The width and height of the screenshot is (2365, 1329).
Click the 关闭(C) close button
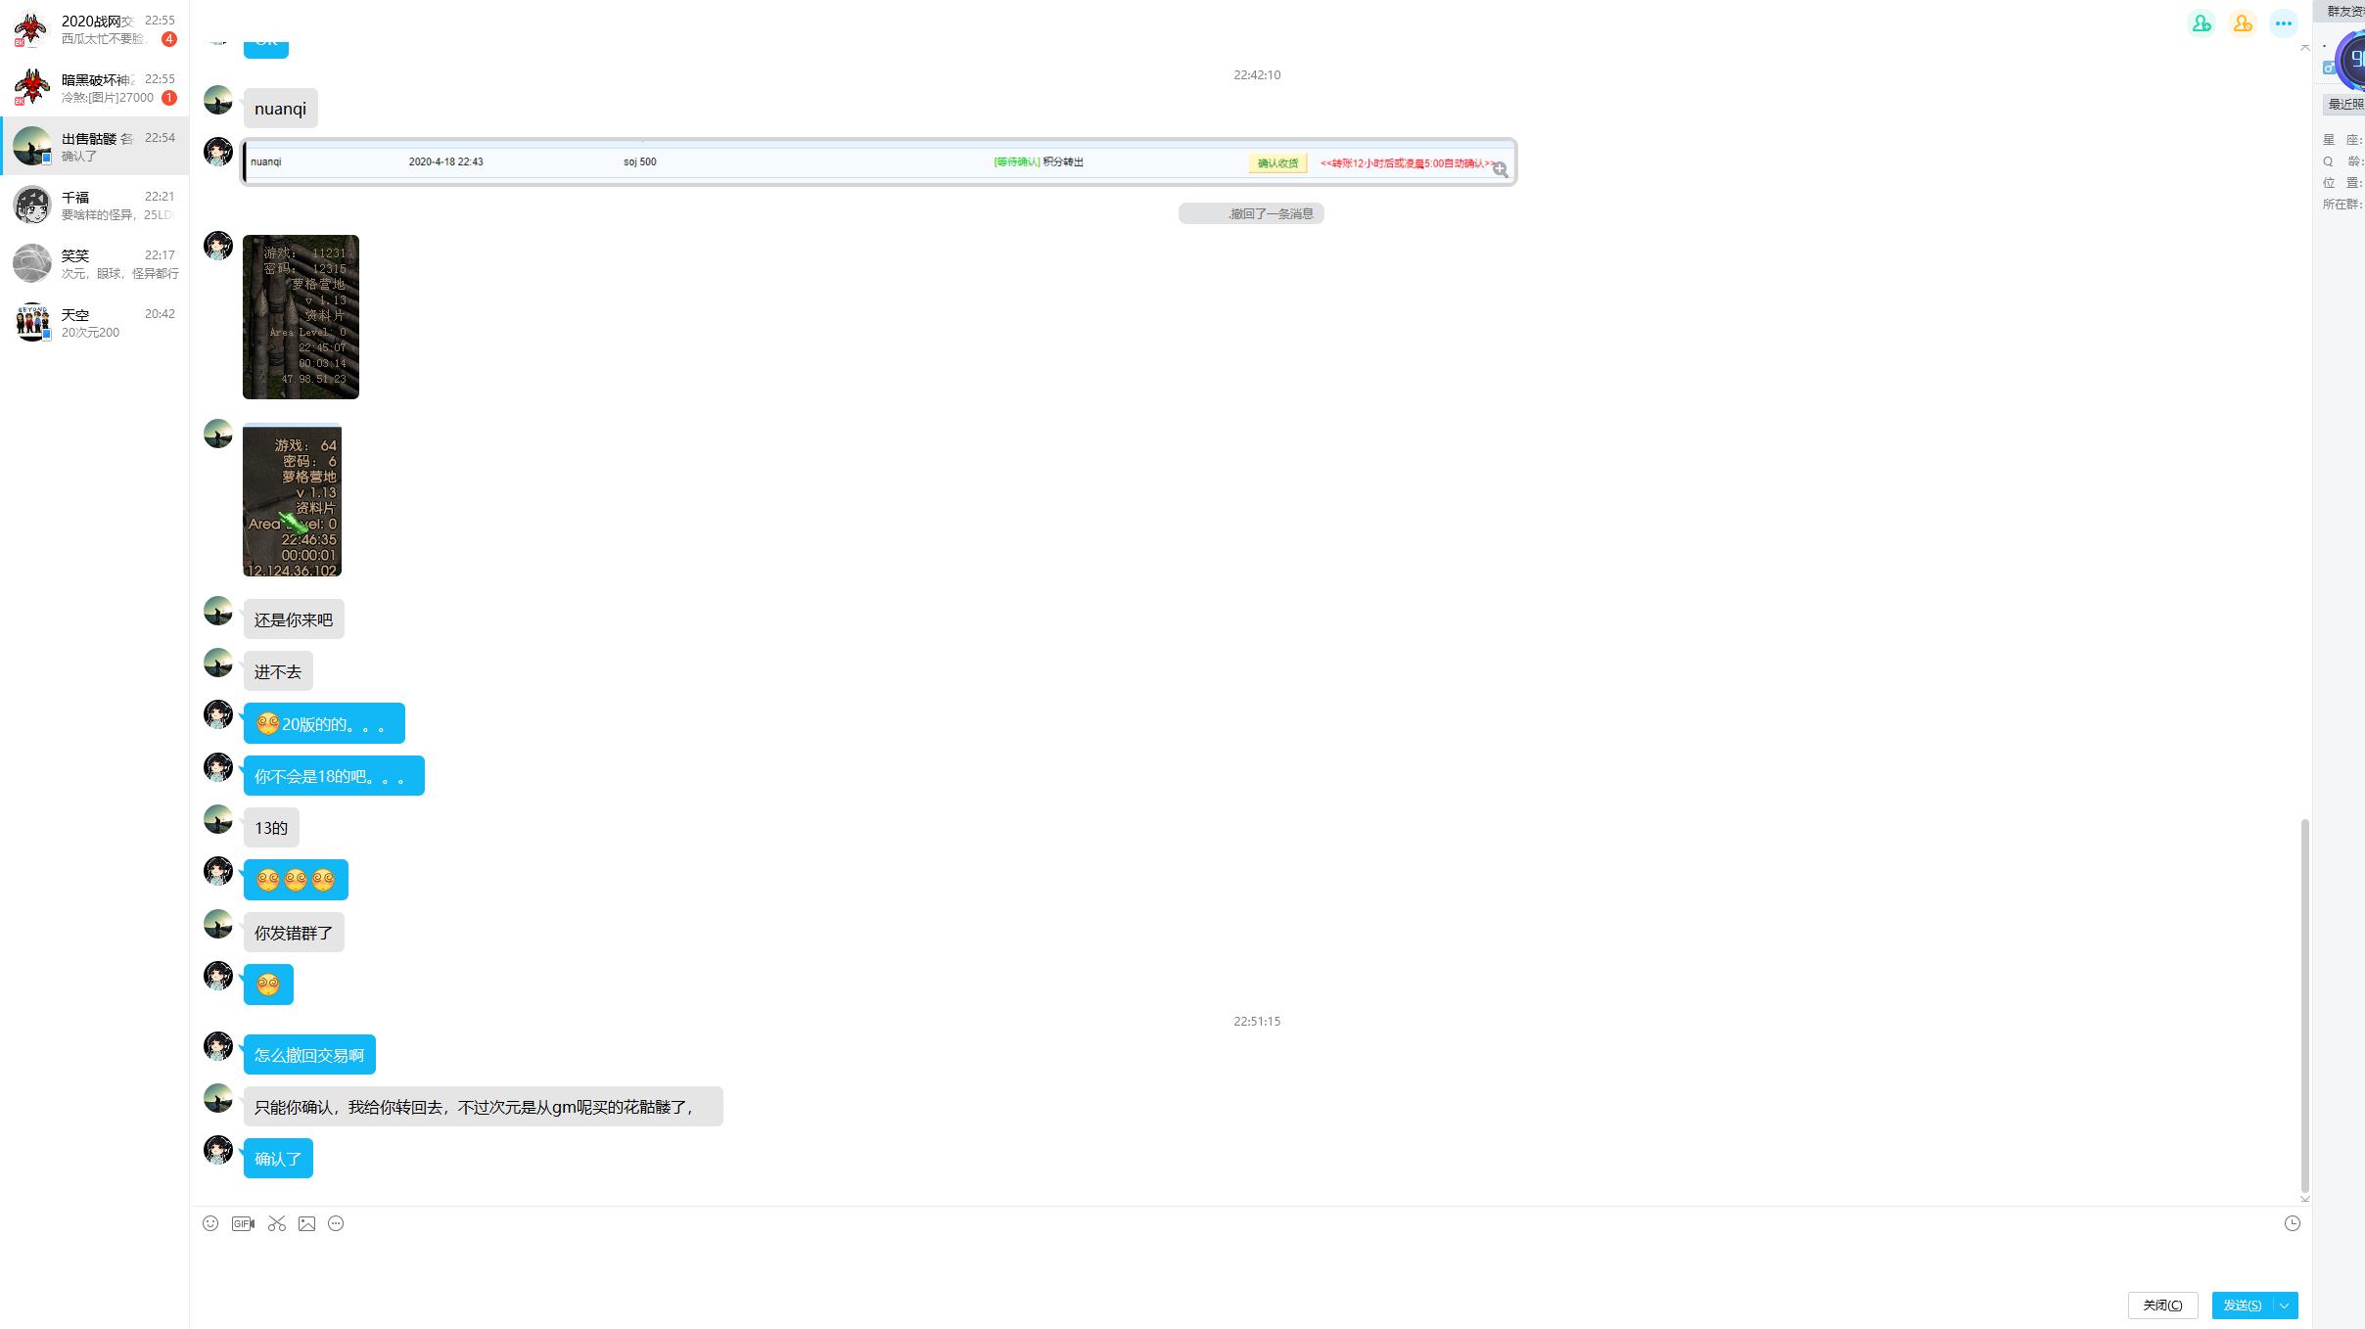tap(2162, 1306)
